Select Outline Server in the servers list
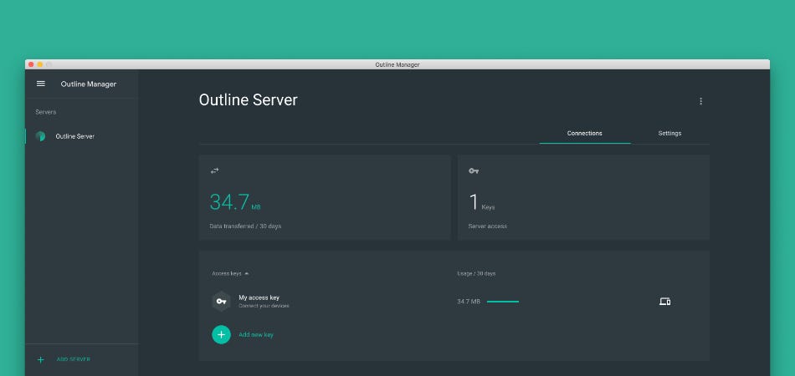The width and height of the screenshot is (795, 376). pos(81,136)
